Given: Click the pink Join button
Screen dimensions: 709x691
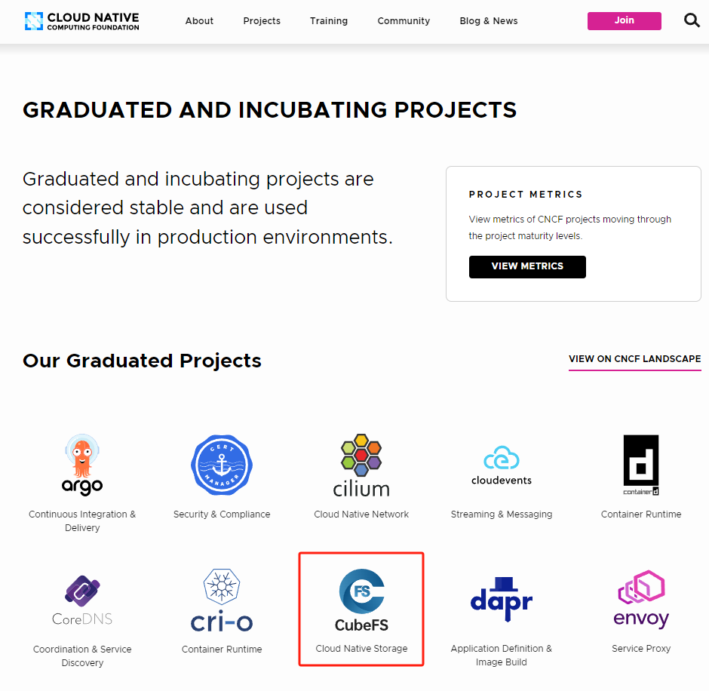Looking at the screenshot, I should 624,21.
